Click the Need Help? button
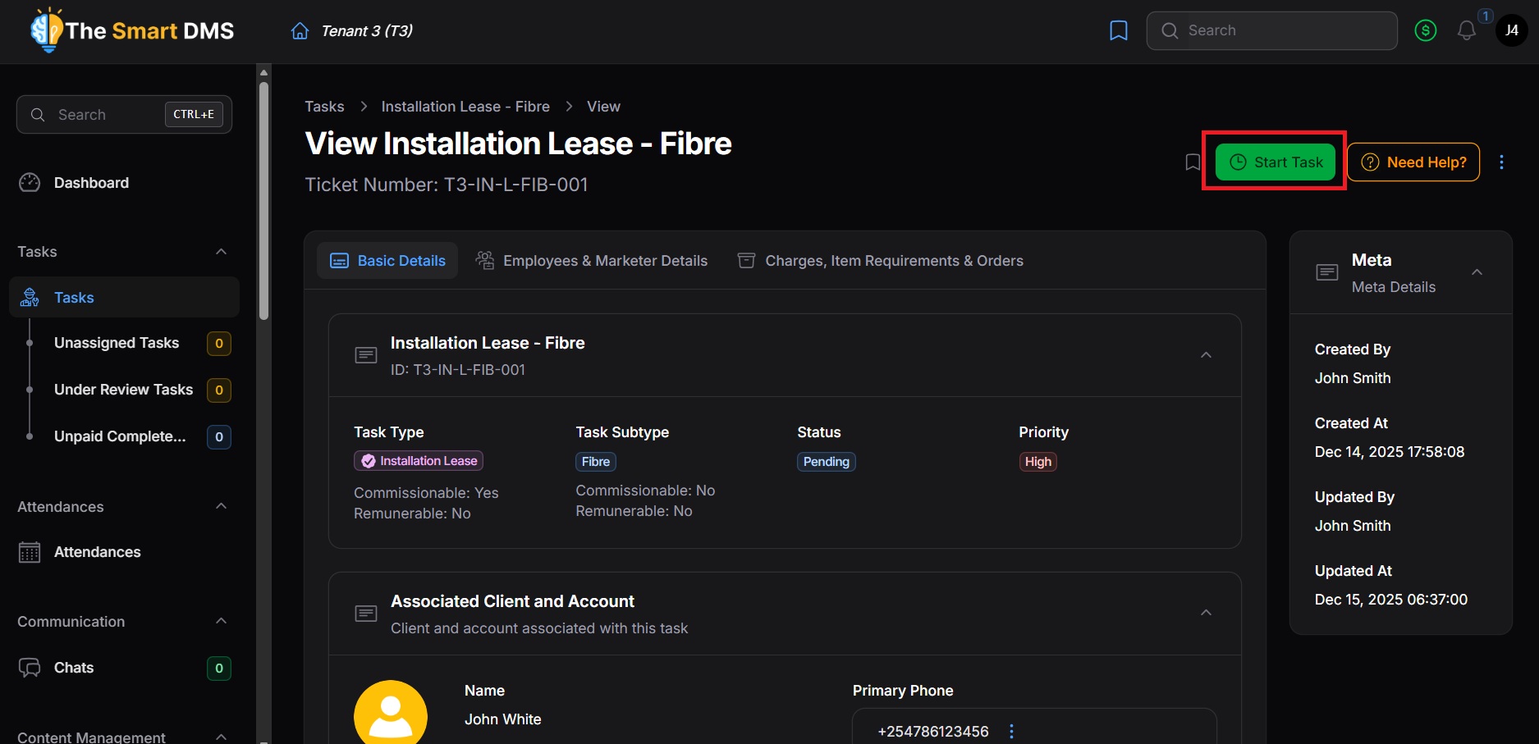Image resolution: width=1539 pixels, height=744 pixels. (1413, 162)
